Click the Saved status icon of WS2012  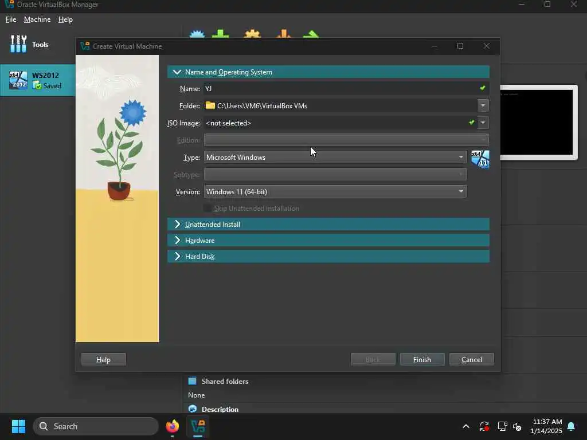[37, 85]
